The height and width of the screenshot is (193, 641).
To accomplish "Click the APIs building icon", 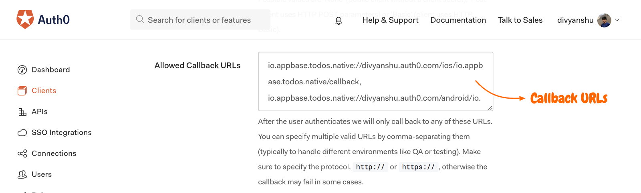I will 22,112.
